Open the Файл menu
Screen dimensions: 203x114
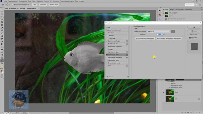(5, 1)
